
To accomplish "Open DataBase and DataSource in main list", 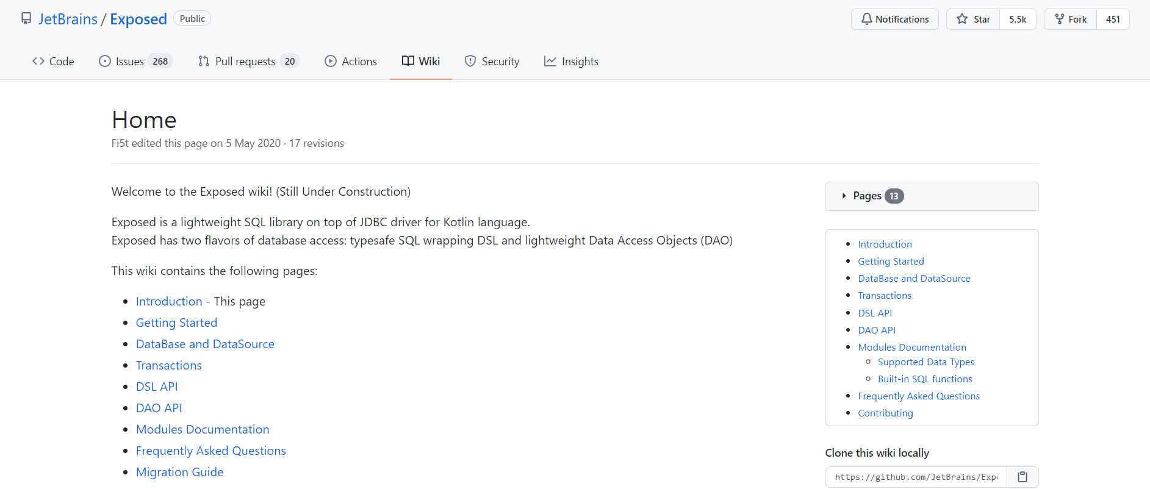I will [205, 344].
